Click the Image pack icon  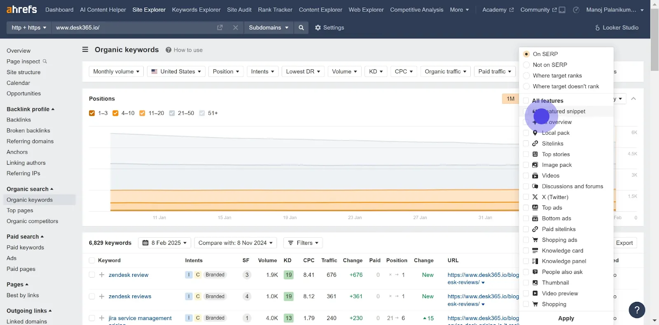pyautogui.click(x=535, y=165)
